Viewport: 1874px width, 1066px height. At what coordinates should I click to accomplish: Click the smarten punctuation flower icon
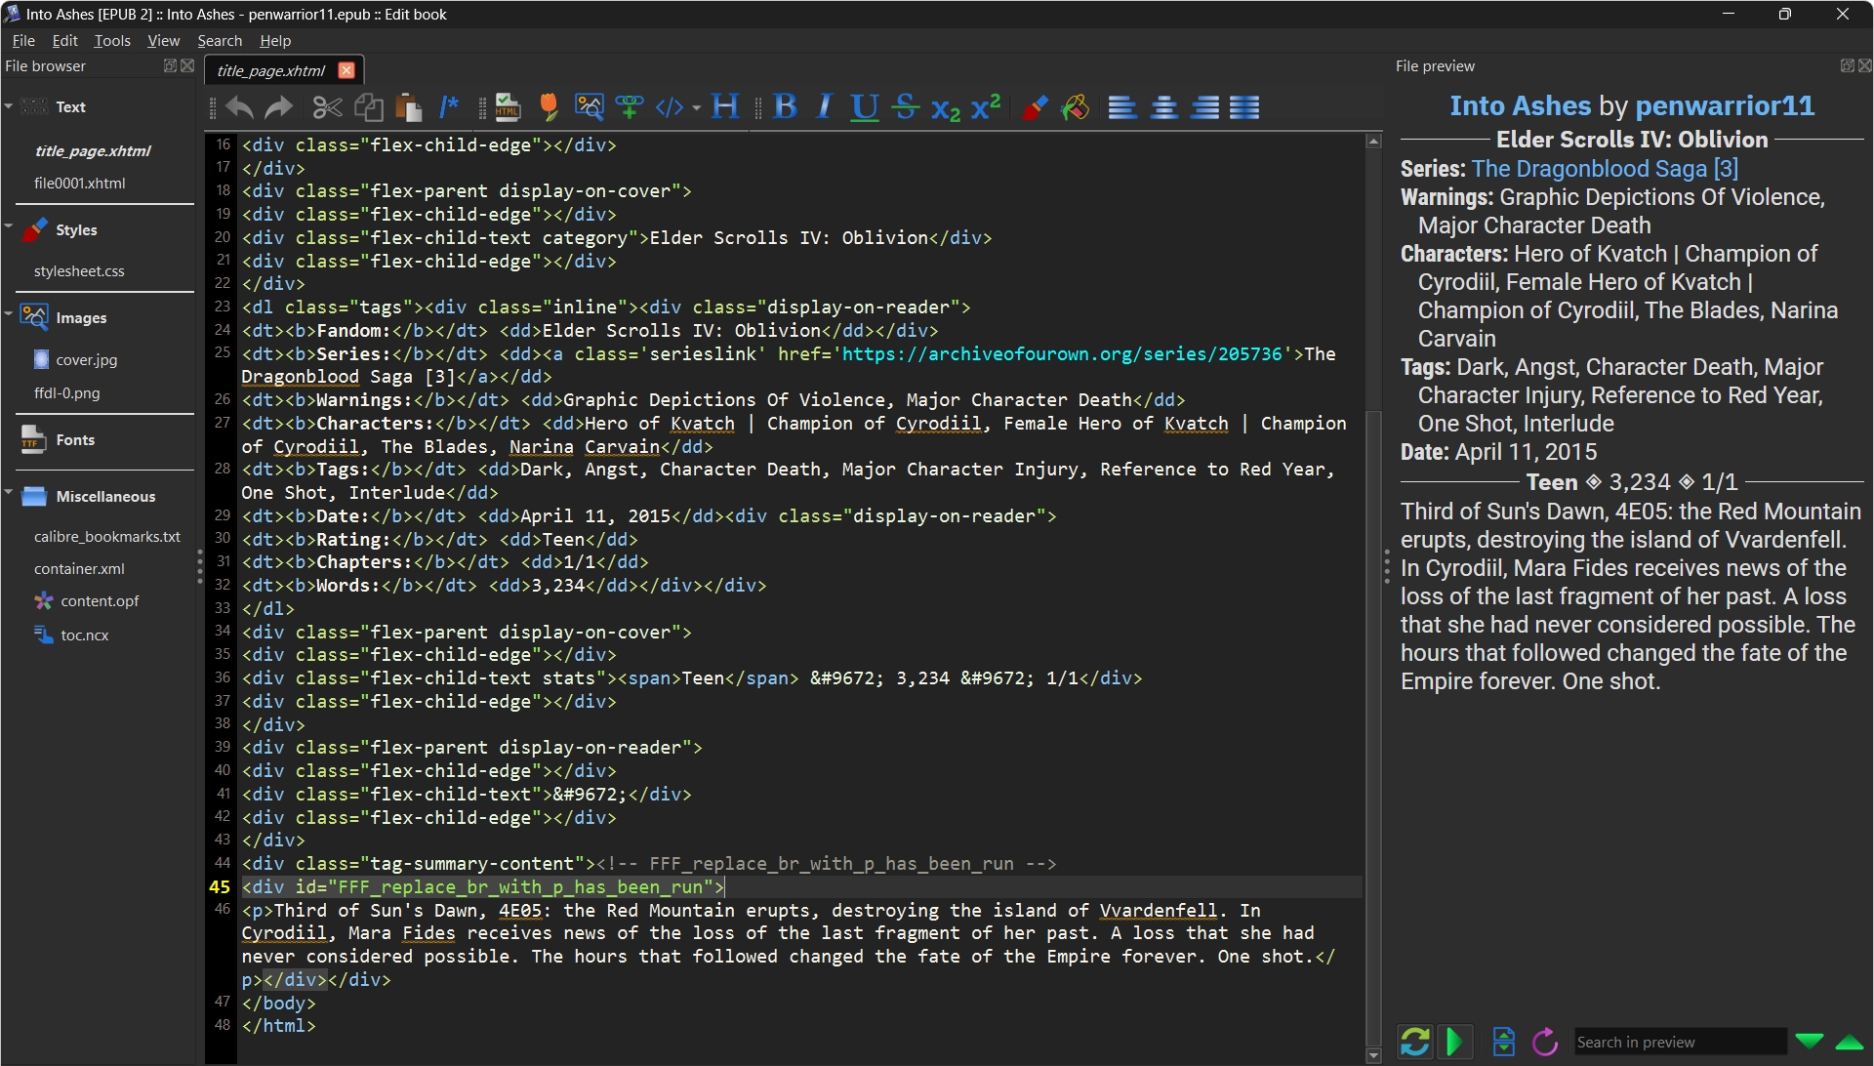[x=549, y=106]
